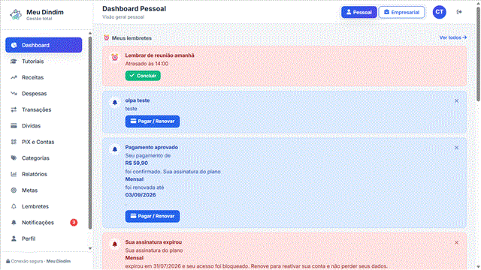Click the 'Lembrar de reunião amanhã' title
This screenshot has width=481, height=270.
tap(159, 55)
